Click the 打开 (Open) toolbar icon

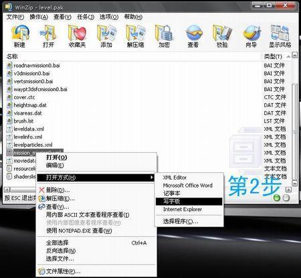click(x=48, y=36)
